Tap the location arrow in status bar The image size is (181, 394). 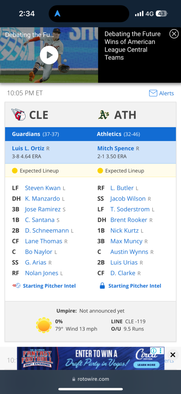tap(57, 13)
